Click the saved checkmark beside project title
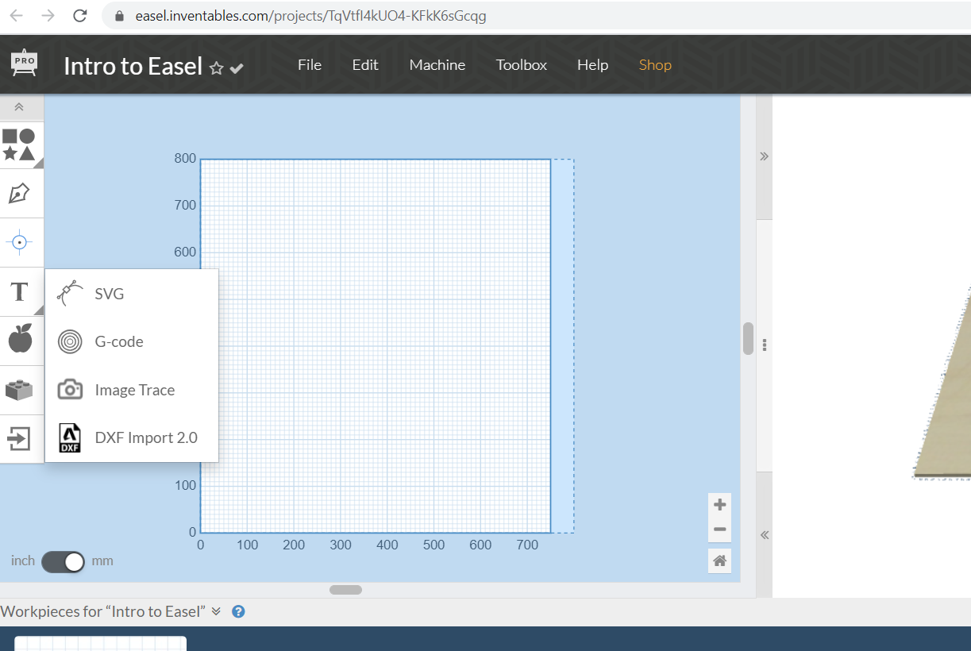The width and height of the screenshot is (971, 651). tap(236, 69)
